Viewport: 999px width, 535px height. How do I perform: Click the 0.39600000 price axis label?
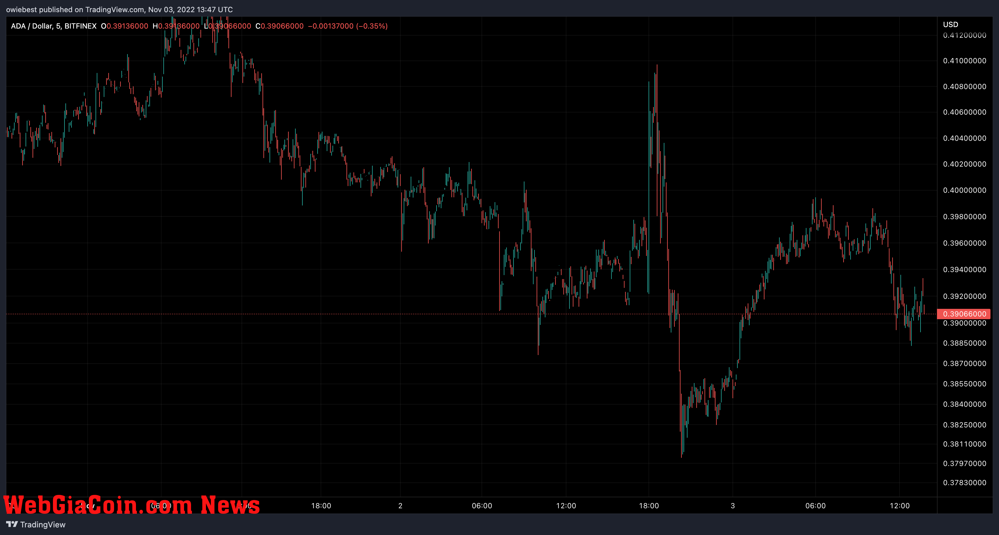pos(965,243)
